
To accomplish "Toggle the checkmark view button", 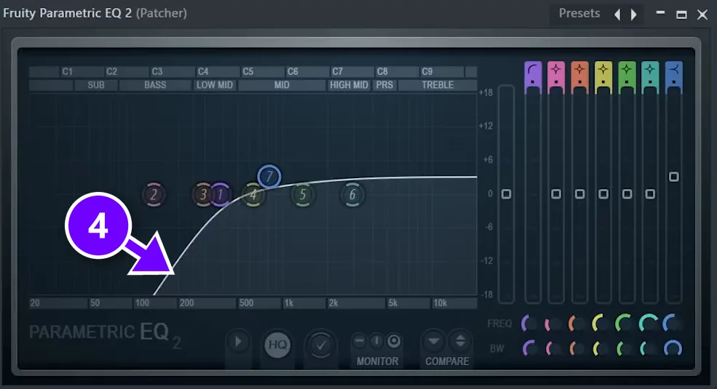I will tap(320, 345).
